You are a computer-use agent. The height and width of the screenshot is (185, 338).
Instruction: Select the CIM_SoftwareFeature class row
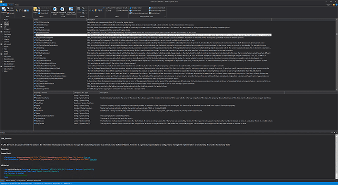[152, 71]
